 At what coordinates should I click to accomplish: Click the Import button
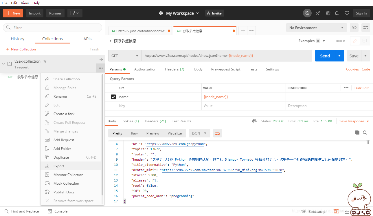[35, 13]
